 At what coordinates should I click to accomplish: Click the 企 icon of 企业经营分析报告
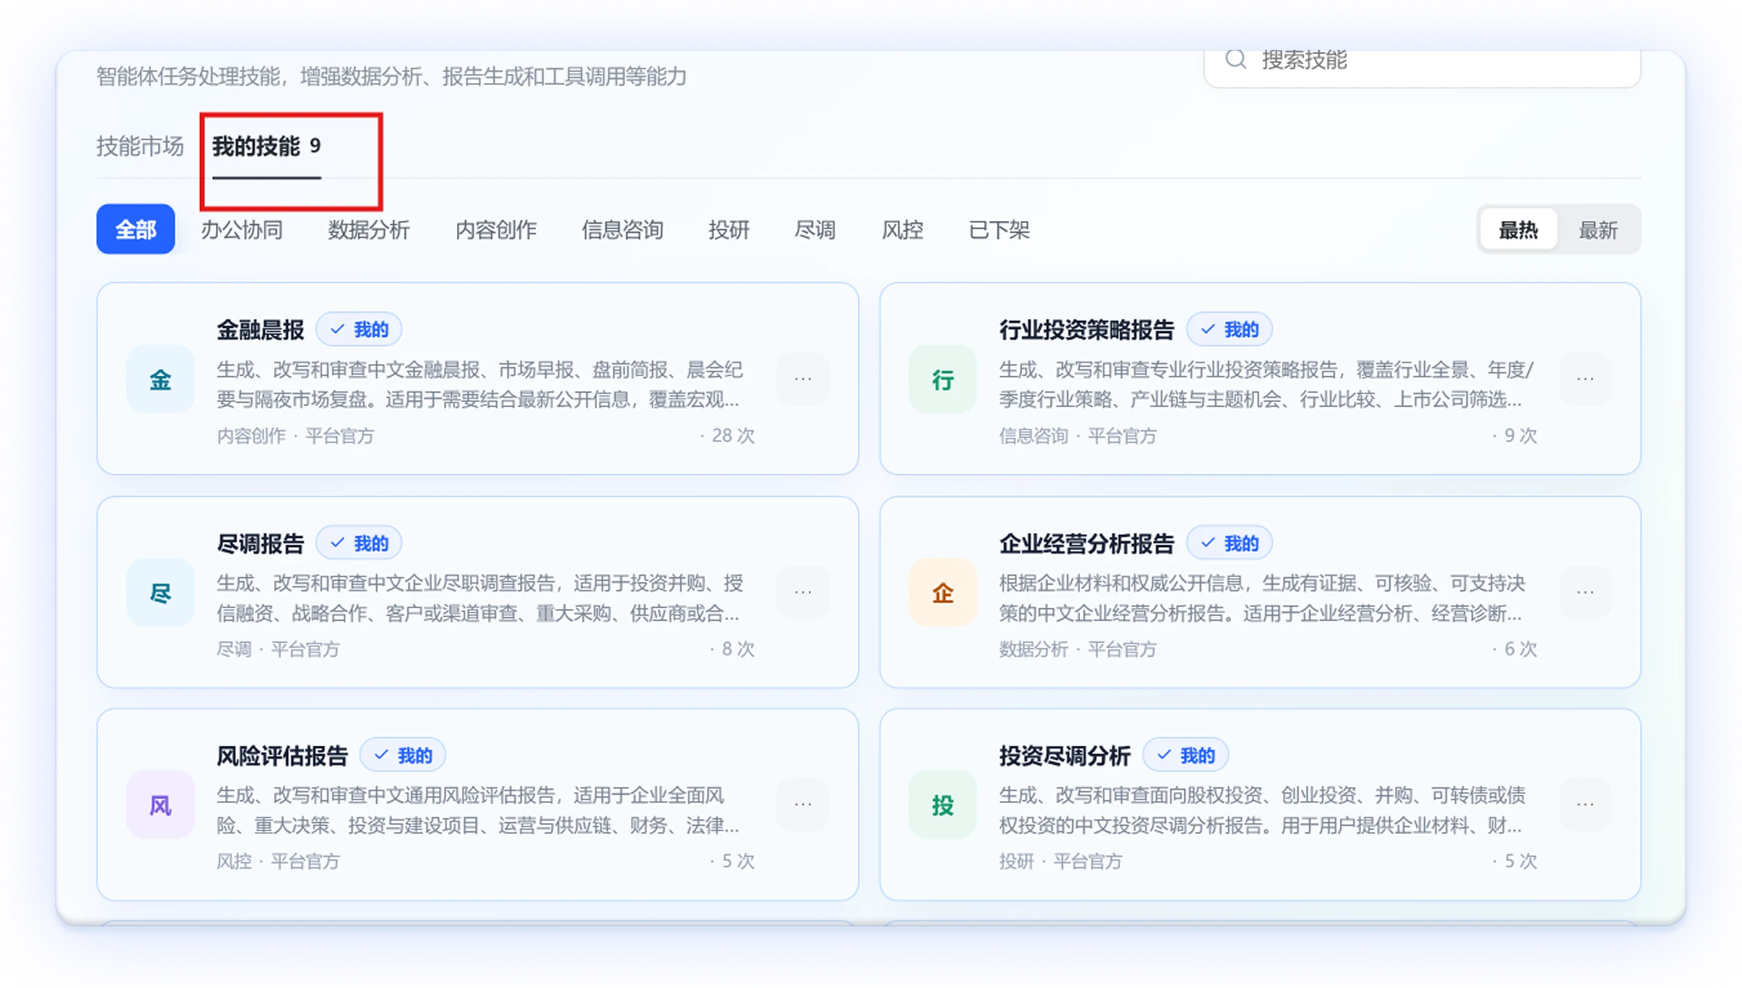tap(943, 592)
